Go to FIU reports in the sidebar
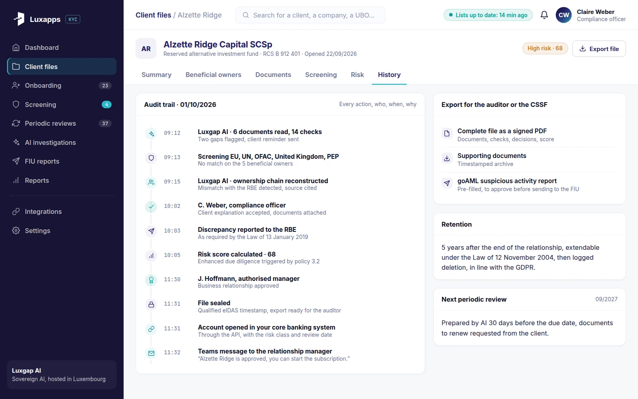This screenshot has height=399, width=638. (62, 161)
